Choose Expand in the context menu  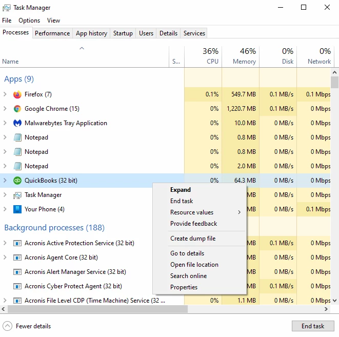tap(200, 190)
